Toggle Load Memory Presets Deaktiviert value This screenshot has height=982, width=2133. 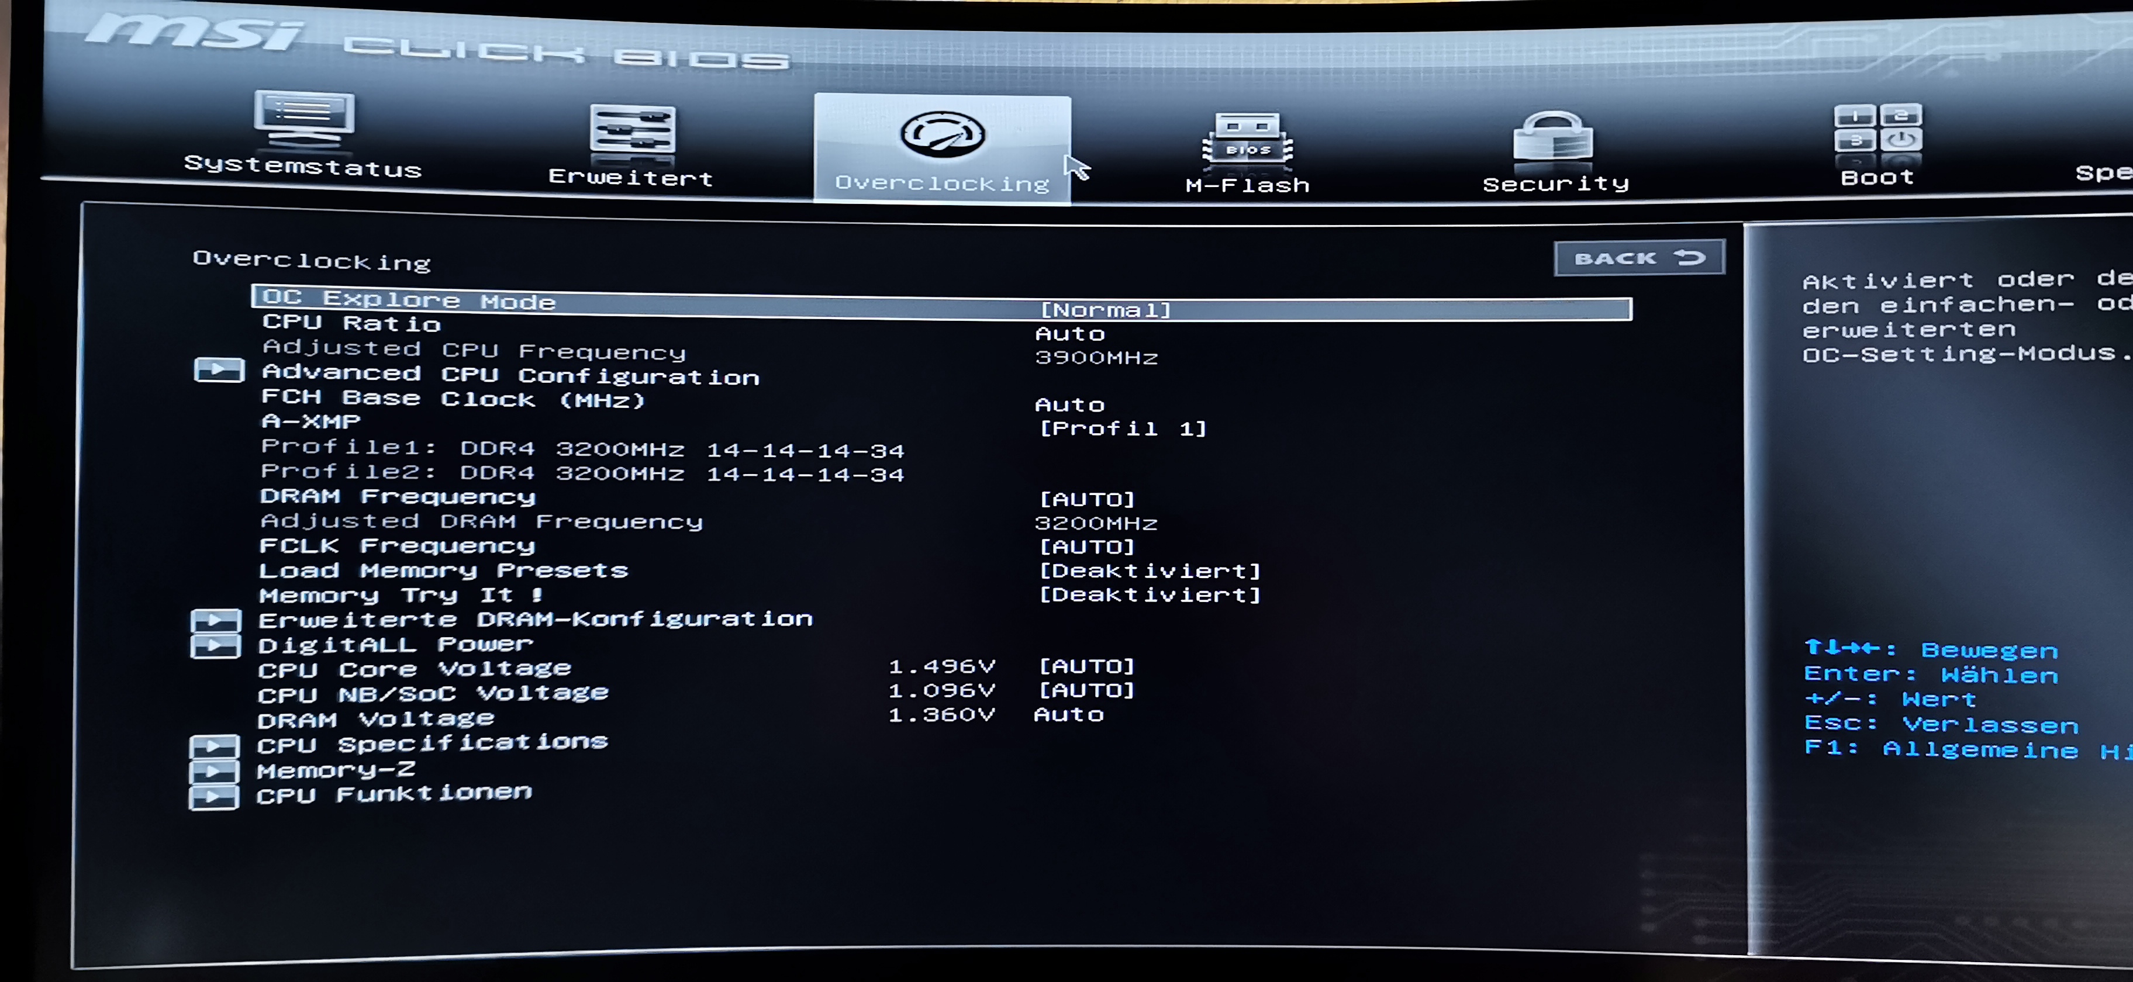[1150, 570]
